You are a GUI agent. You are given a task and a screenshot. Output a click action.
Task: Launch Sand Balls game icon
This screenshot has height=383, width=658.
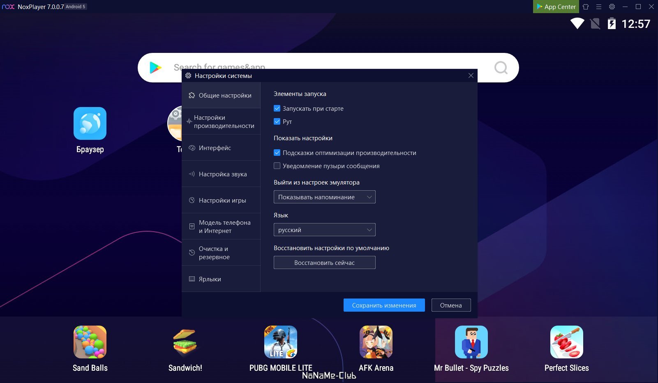(x=90, y=342)
